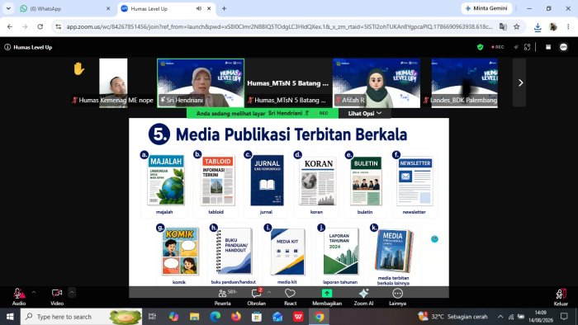This screenshot has width=578, height=325.
Task: Show next participant thumbnails with arrow
Action: tap(520, 82)
